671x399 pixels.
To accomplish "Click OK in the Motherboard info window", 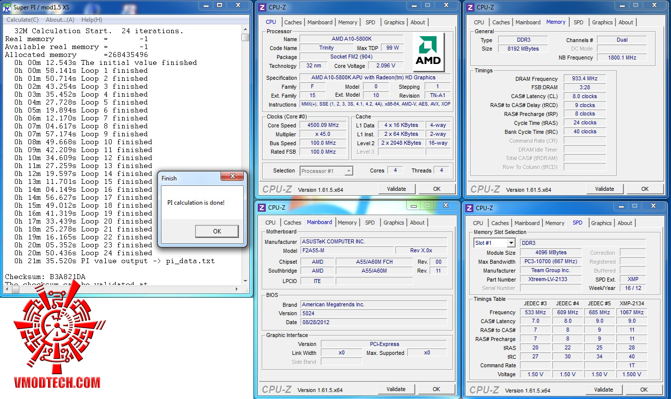I will tap(436, 389).
